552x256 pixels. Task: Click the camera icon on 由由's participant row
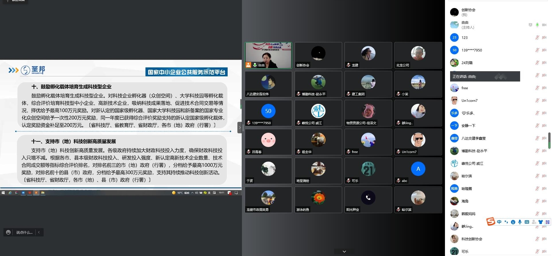[544, 25]
